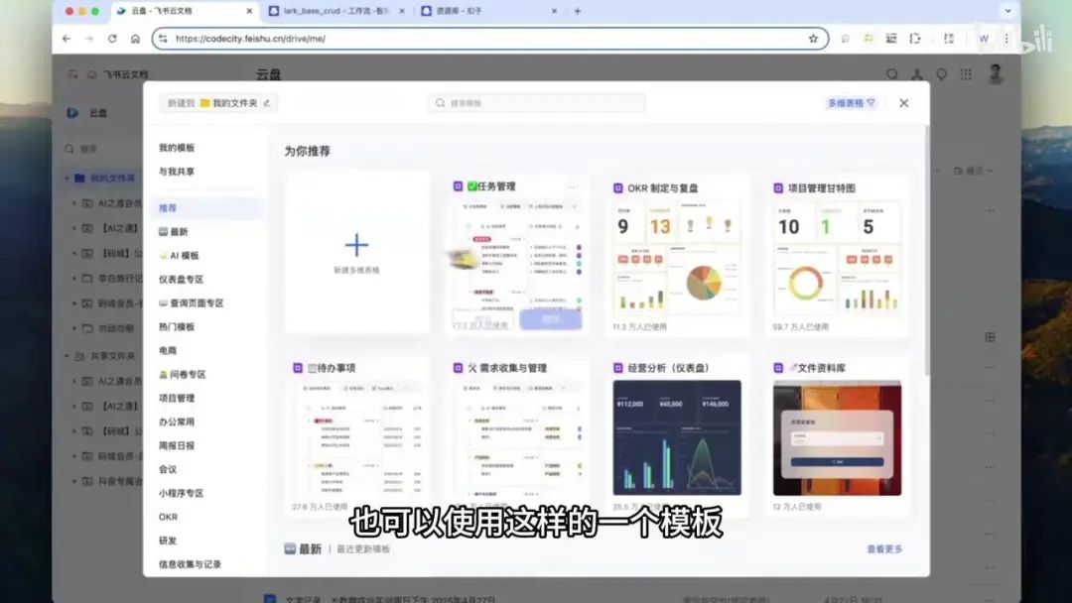This screenshot has height=603, width=1072.
Task: Open a new browser tab with plus
Action: point(578,11)
